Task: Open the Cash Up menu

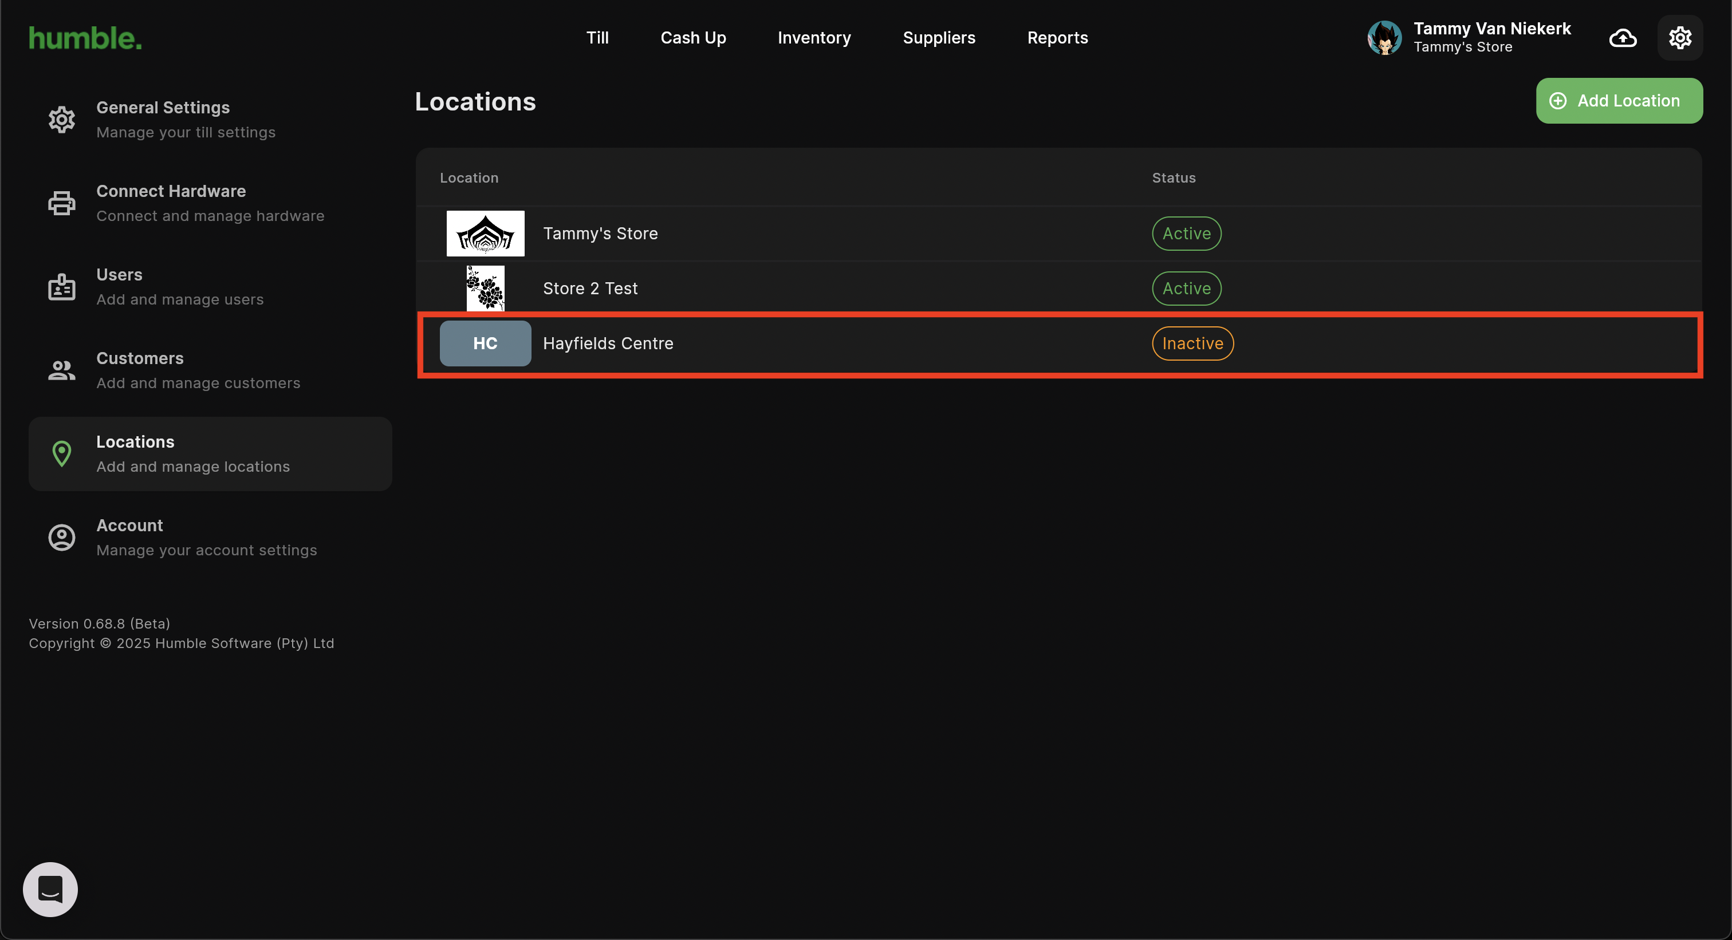Action: (x=693, y=38)
